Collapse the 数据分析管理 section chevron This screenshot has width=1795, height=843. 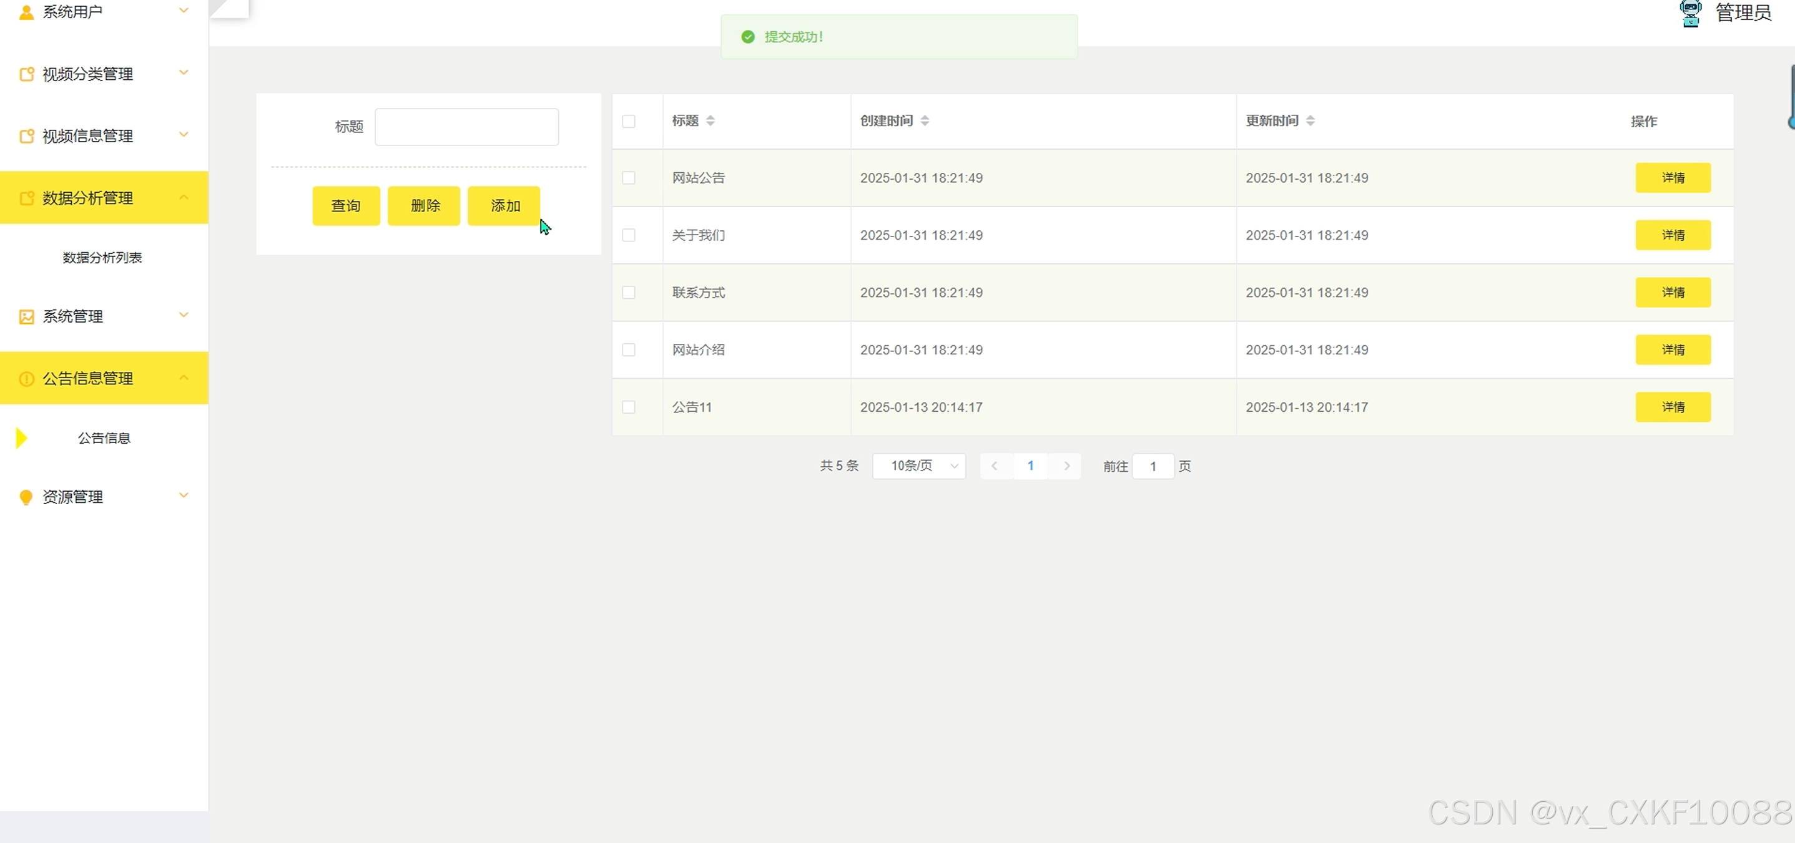184,197
